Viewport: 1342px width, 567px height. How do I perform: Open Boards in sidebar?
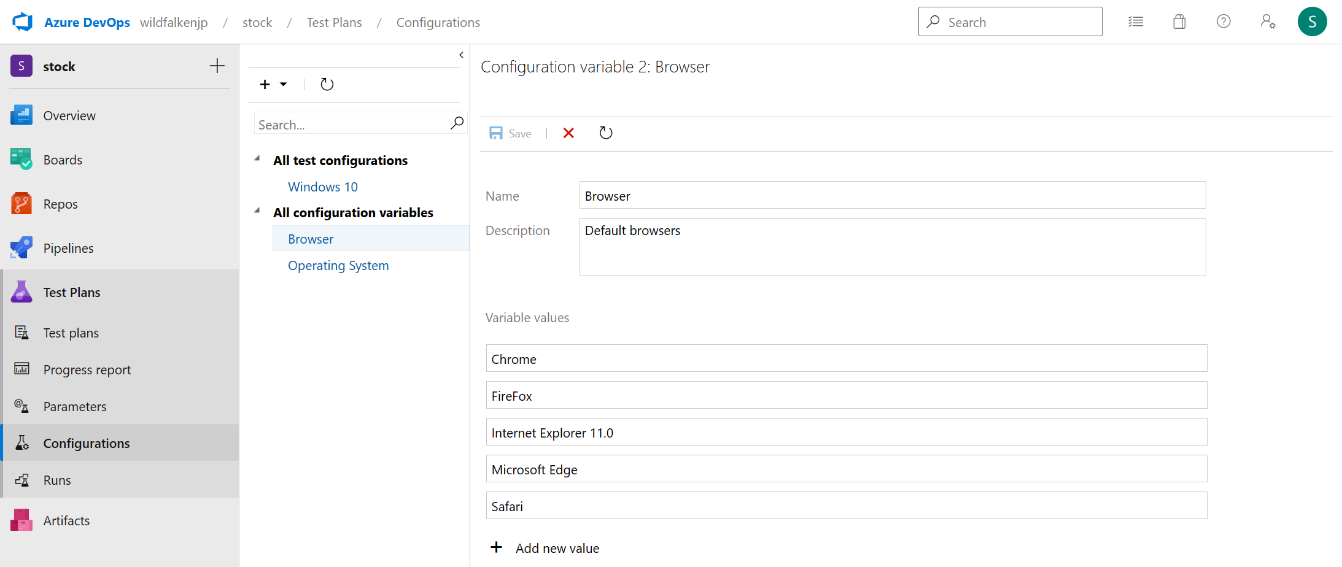(x=120, y=160)
